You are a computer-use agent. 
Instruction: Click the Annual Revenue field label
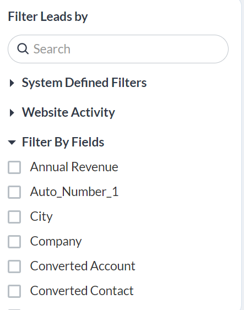tap(74, 167)
